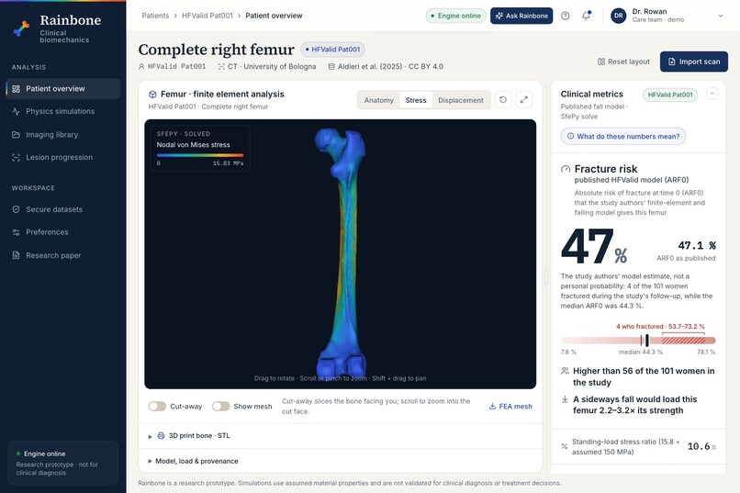Viewport: 740px width, 493px height.
Task: Click the Rainbone logo icon
Action: point(21,28)
